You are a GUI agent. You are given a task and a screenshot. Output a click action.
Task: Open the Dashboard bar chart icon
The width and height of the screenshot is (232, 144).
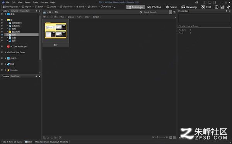coord(222,7)
